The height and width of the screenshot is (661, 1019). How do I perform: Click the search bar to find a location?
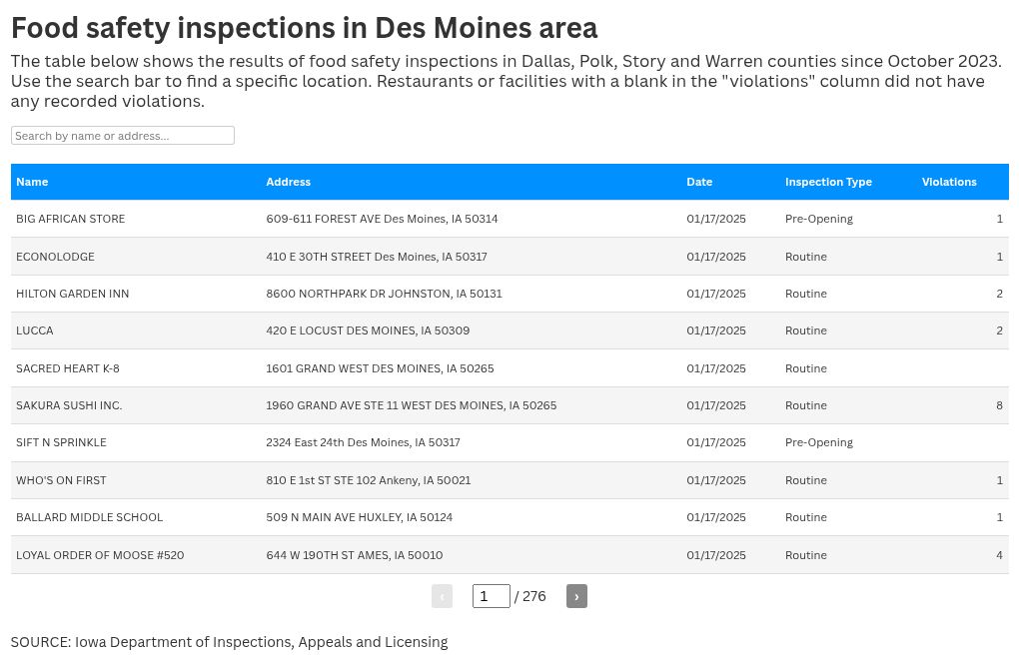point(122,135)
